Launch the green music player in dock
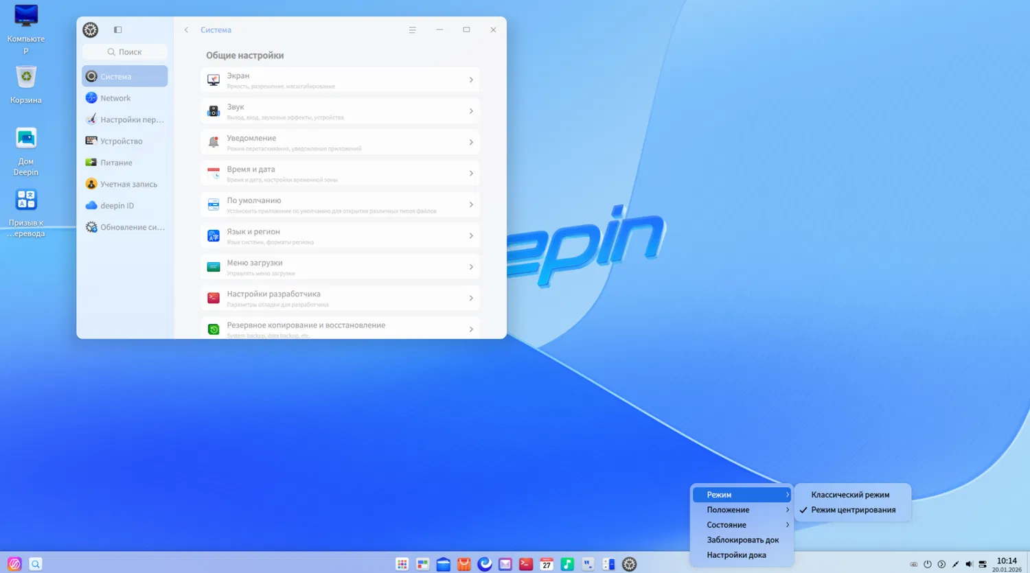This screenshot has height=573, width=1030. [567, 564]
